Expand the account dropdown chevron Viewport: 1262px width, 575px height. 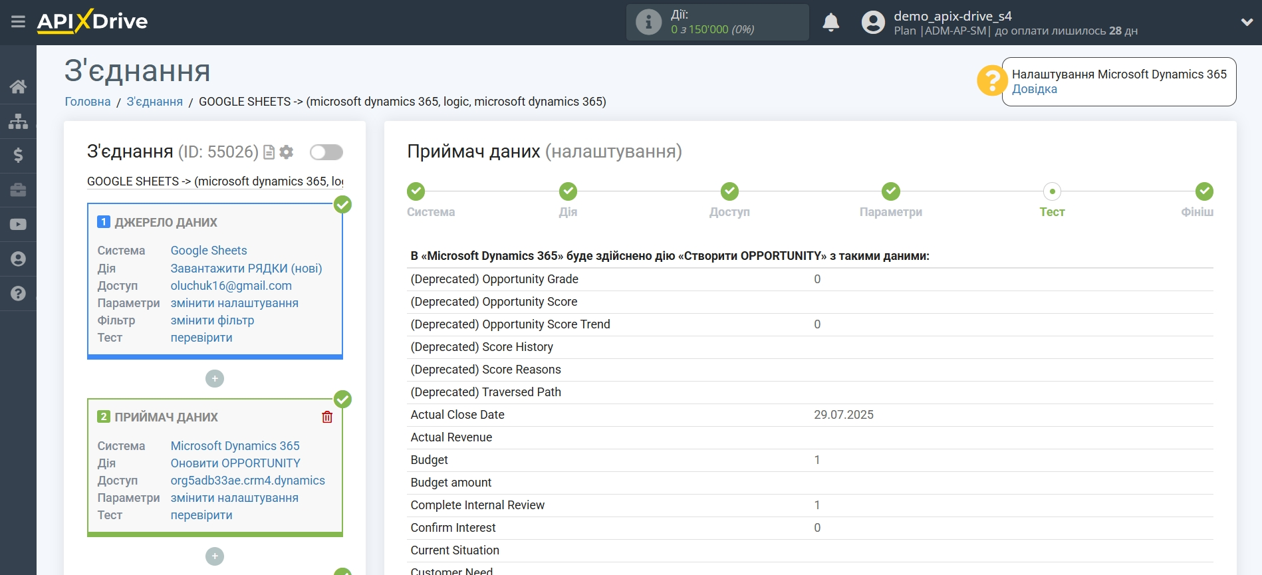[1247, 22]
